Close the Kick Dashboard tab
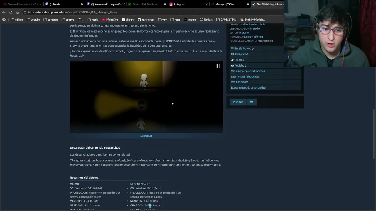 (165, 4)
